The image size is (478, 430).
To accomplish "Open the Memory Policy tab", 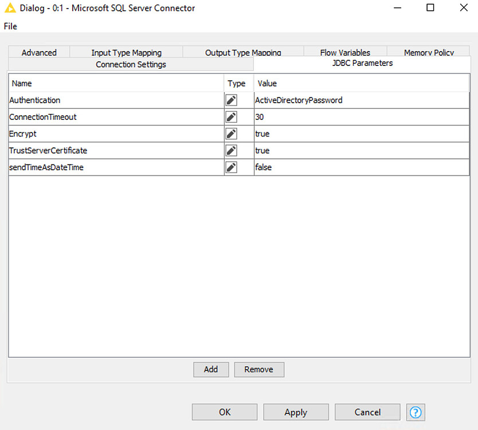I will point(428,52).
